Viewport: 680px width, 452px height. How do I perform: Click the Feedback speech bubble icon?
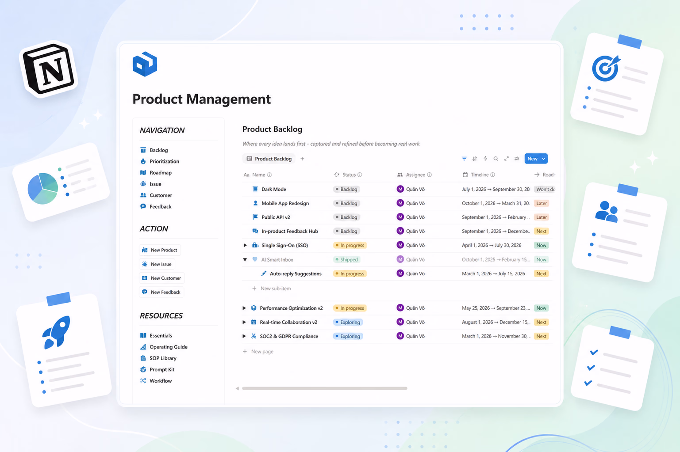click(143, 206)
